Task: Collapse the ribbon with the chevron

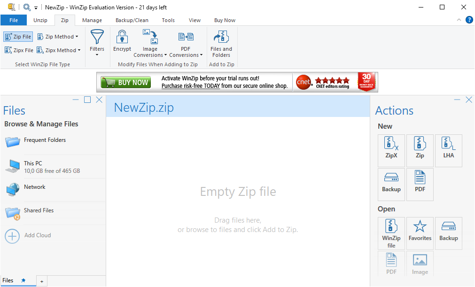Action: 459,20
